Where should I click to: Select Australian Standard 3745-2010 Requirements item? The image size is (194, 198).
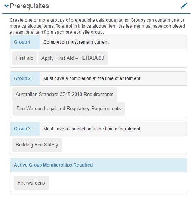[65, 95]
